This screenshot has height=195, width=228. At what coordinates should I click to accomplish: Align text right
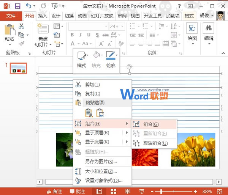pyautogui.click(x=149, y=43)
